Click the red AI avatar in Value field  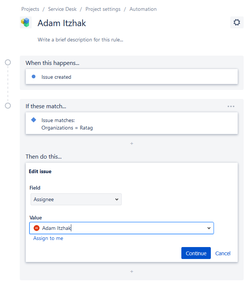[37, 228]
